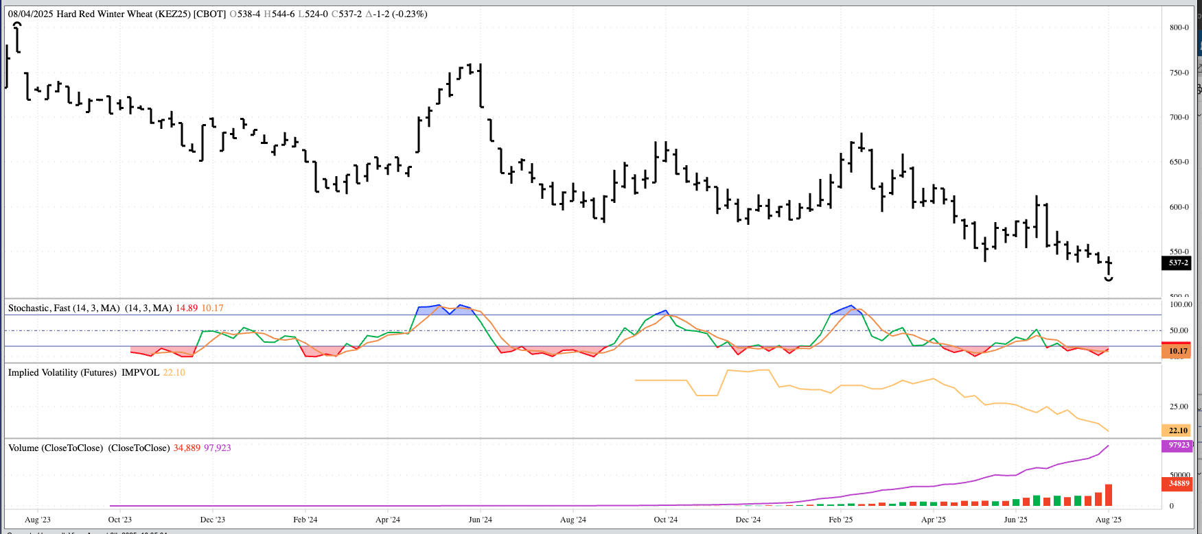Screen dimensions: 1202x534
Task: Select the Implied Volatility (Futures) study label
Action: click(x=62, y=372)
